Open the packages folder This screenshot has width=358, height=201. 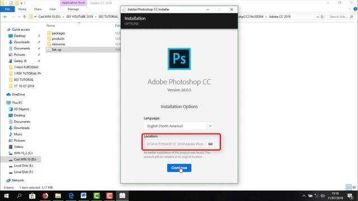pos(58,33)
